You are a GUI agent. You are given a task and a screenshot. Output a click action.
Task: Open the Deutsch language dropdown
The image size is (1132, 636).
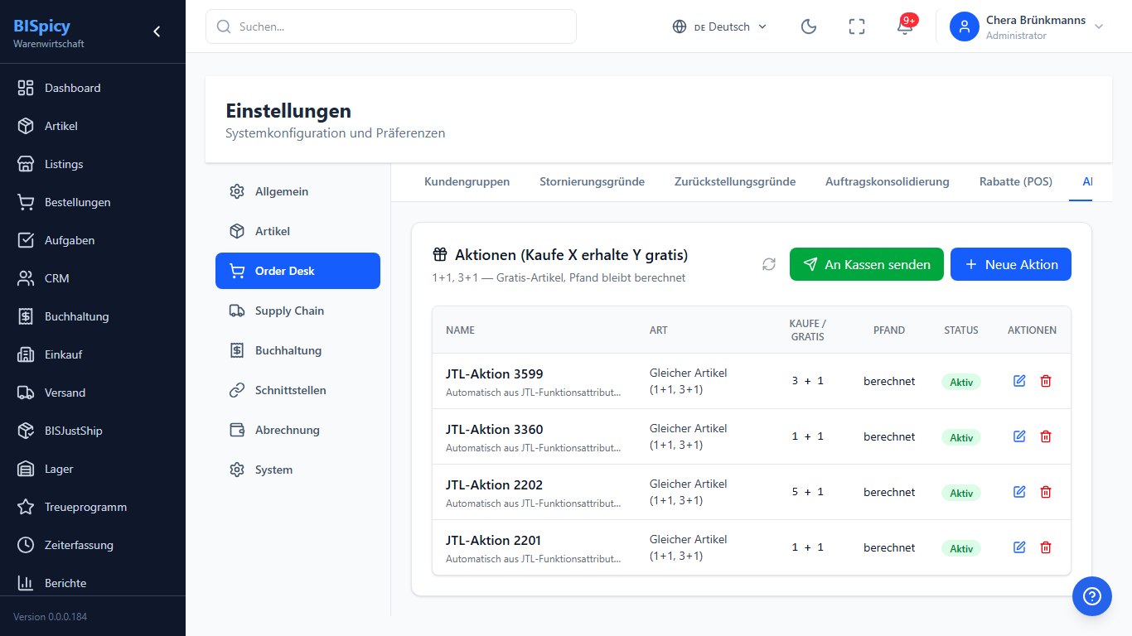point(719,26)
